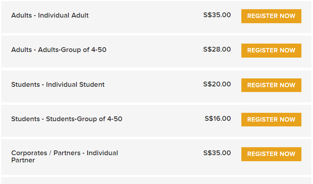Select the Adults - Adults-Group of 4-50 label
Screen dimensions: 313x184
[x=59, y=50]
